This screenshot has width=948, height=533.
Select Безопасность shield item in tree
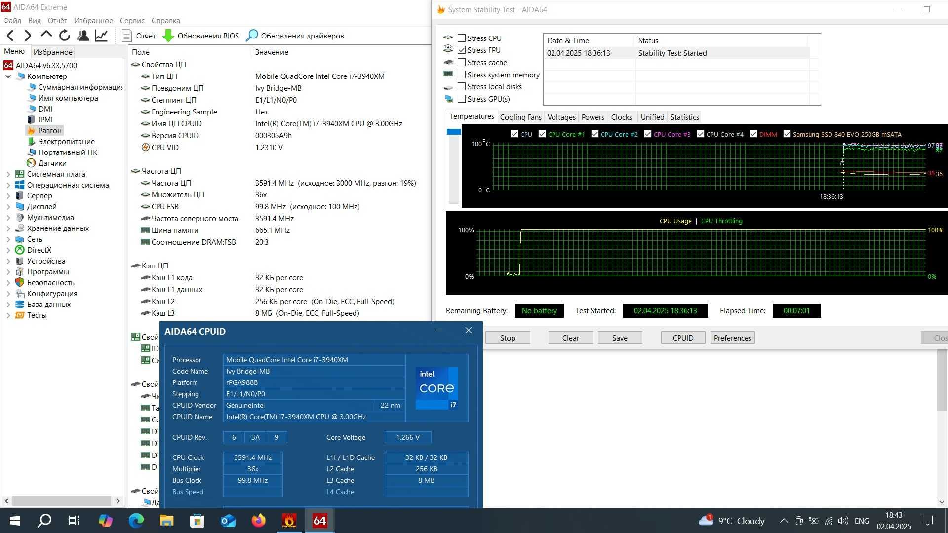click(45, 282)
